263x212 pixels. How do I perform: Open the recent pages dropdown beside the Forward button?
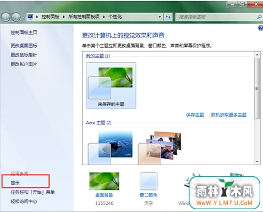(x=23, y=18)
